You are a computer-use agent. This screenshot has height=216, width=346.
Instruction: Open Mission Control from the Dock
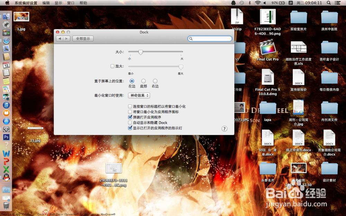click(6, 32)
